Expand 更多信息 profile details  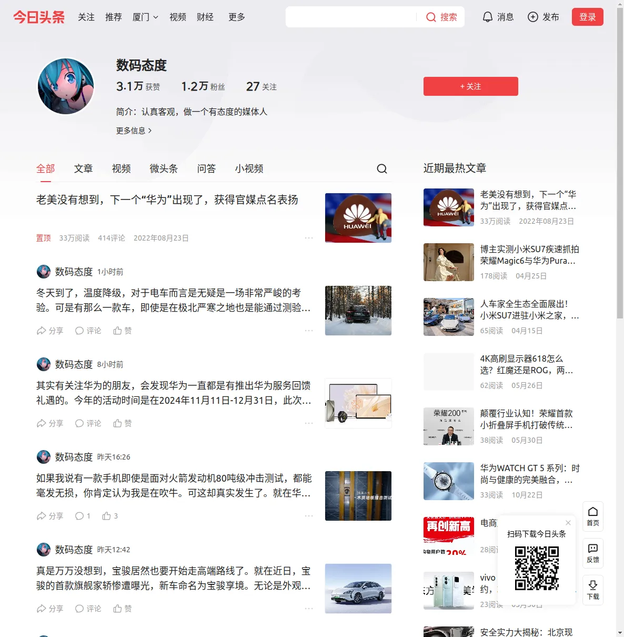click(x=134, y=131)
